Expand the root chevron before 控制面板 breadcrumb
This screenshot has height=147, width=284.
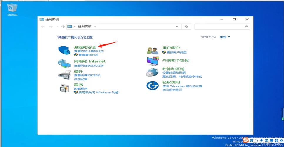pyautogui.click(x=75, y=26)
